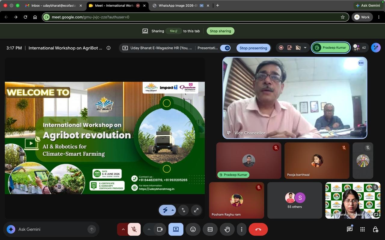Go back with the browser back arrow

pos(6,17)
